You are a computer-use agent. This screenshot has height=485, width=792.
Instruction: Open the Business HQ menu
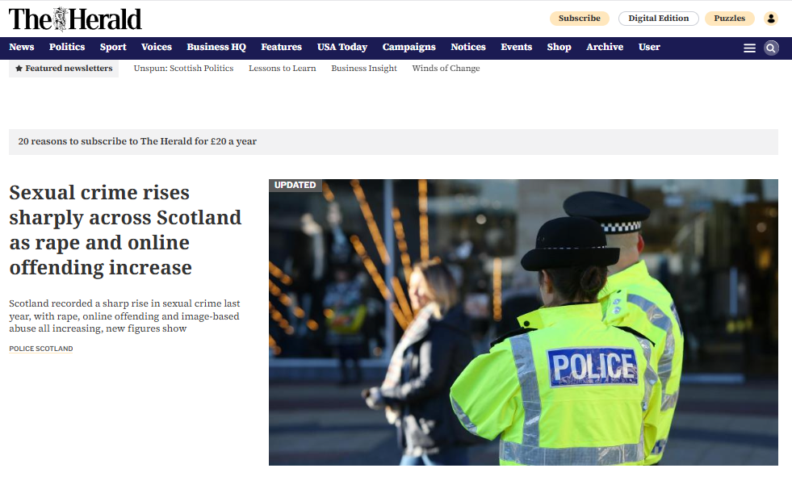tap(216, 48)
